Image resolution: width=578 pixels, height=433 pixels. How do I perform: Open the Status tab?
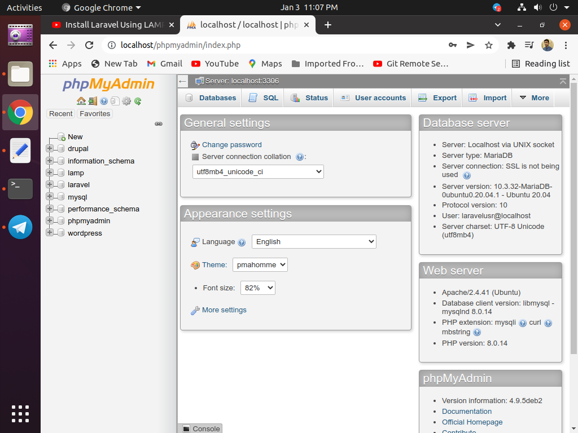tap(309, 98)
